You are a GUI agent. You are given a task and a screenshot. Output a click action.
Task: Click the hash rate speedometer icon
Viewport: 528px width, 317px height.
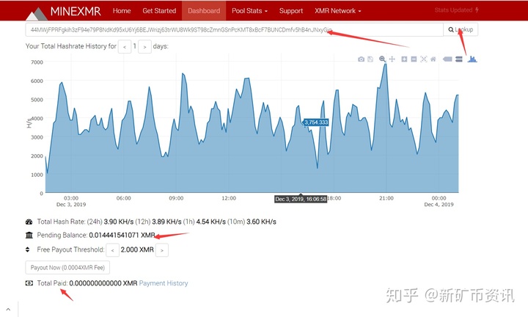pyautogui.click(x=29, y=222)
